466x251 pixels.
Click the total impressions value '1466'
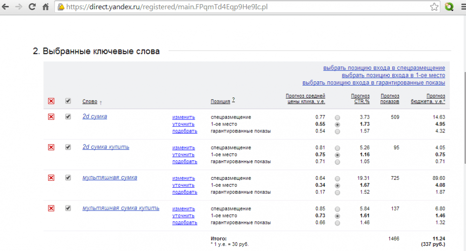tap(394, 238)
